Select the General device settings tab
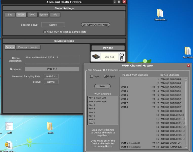This screenshot has width=193, height=152. 10,47
